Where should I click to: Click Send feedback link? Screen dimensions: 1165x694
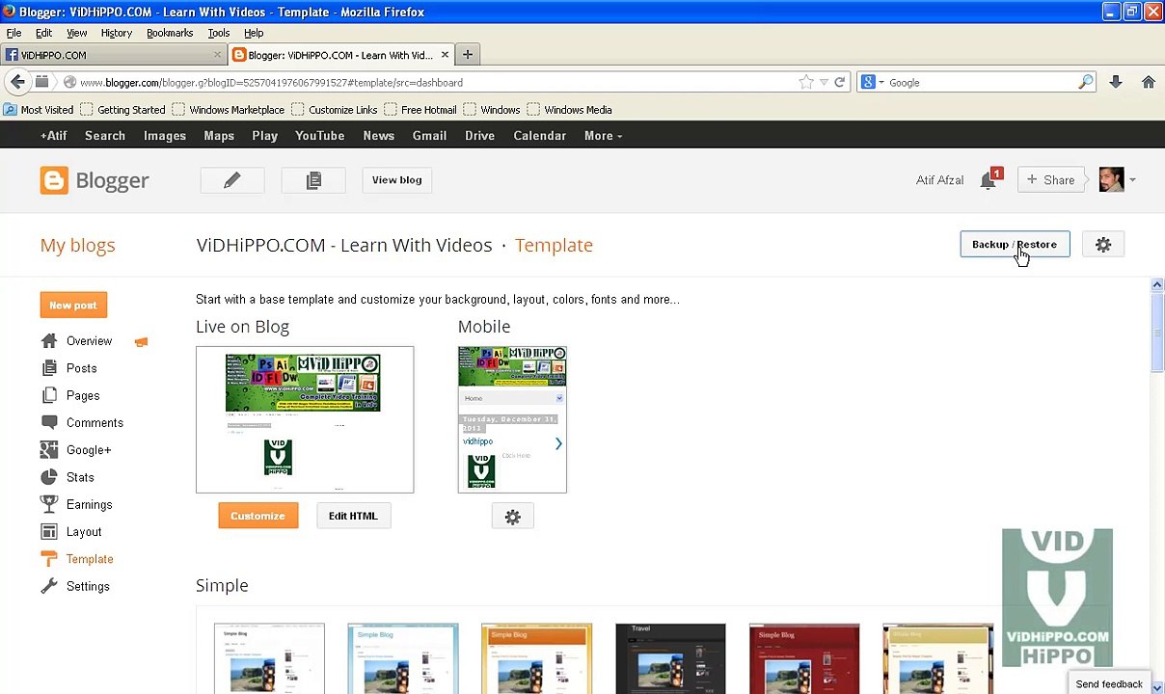coord(1109,684)
